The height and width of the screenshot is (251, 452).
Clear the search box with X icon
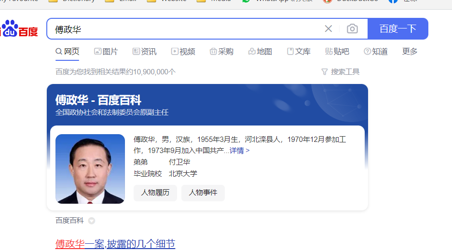coord(329,28)
